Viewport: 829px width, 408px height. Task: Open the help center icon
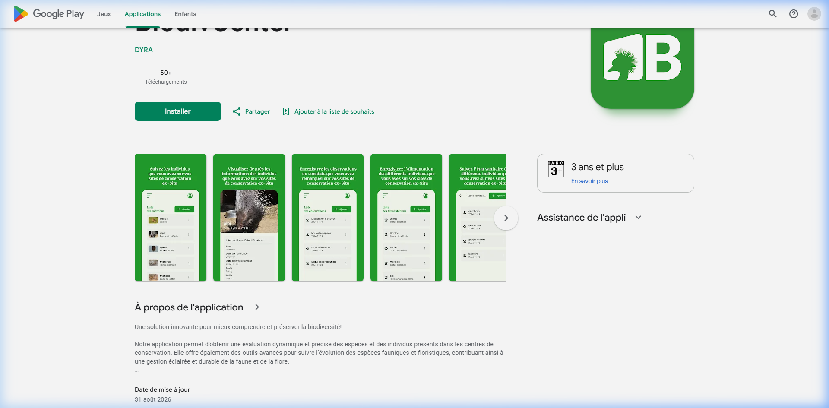794,14
